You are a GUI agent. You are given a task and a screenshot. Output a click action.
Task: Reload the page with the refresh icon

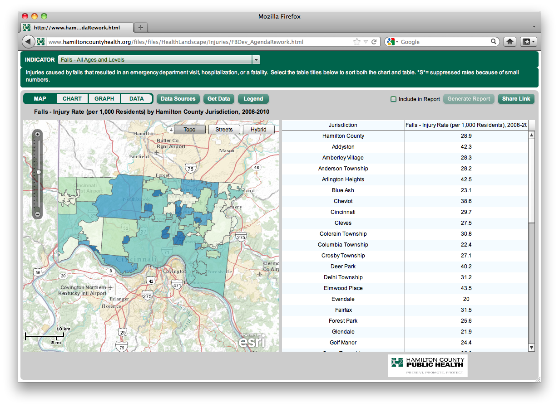click(x=374, y=42)
